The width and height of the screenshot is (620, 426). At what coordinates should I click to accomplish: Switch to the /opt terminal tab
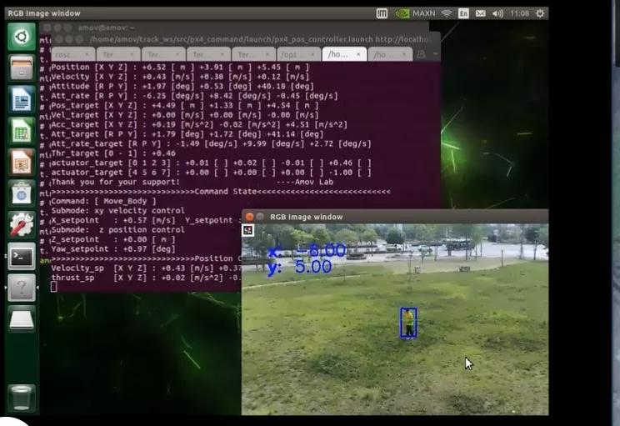coord(298,54)
